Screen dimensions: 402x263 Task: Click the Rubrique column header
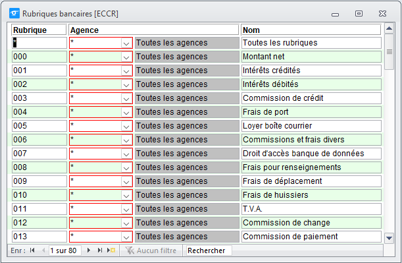[x=39, y=30]
